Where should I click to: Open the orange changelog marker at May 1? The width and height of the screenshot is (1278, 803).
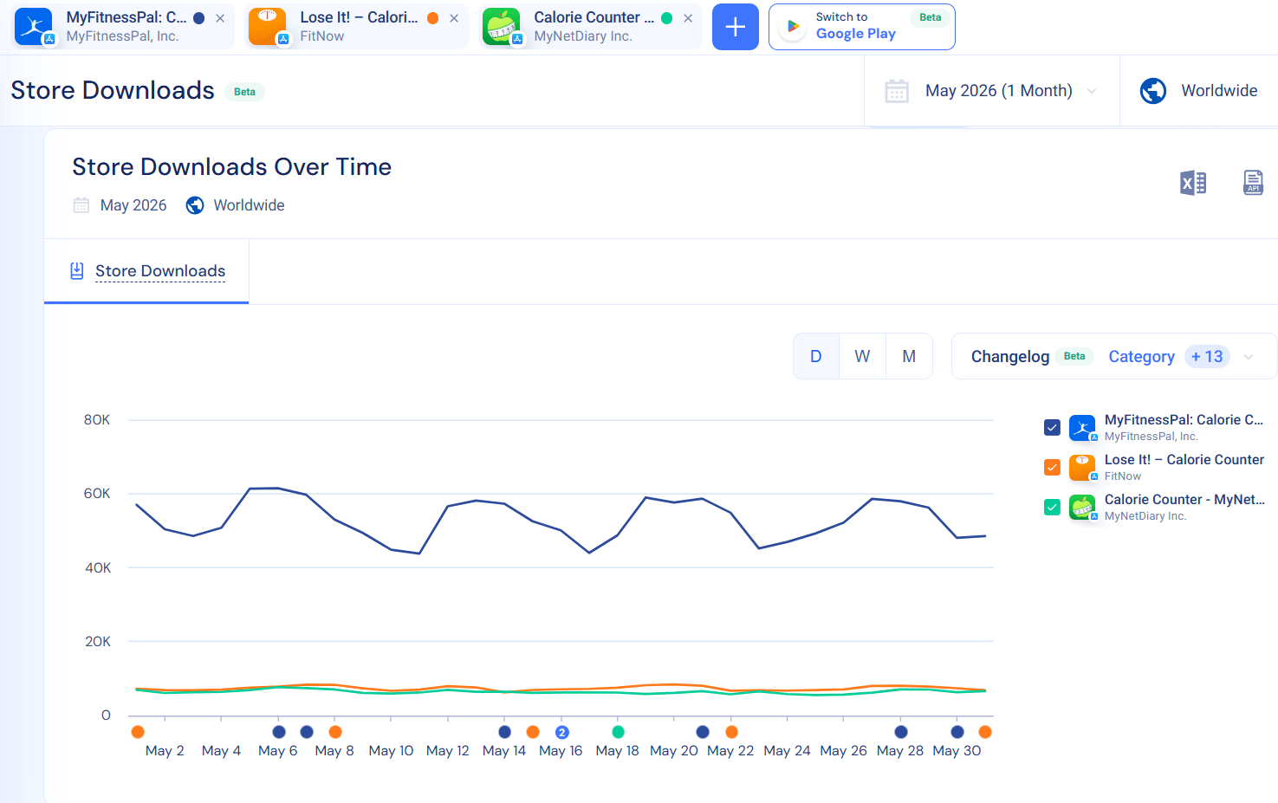138,732
